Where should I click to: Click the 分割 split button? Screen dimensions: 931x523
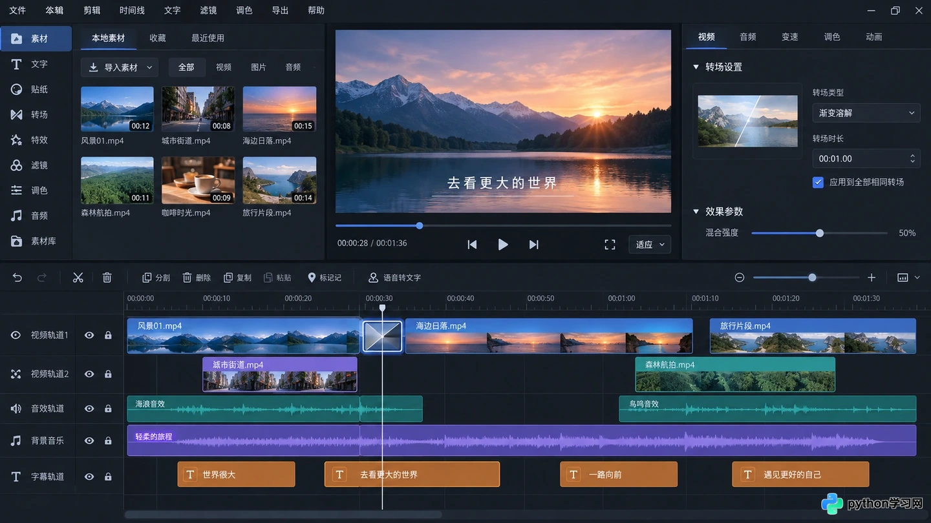(x=156, y=278)
